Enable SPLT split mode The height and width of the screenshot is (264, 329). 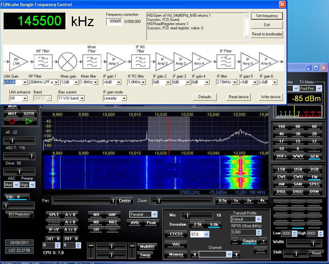coord(54,215)
